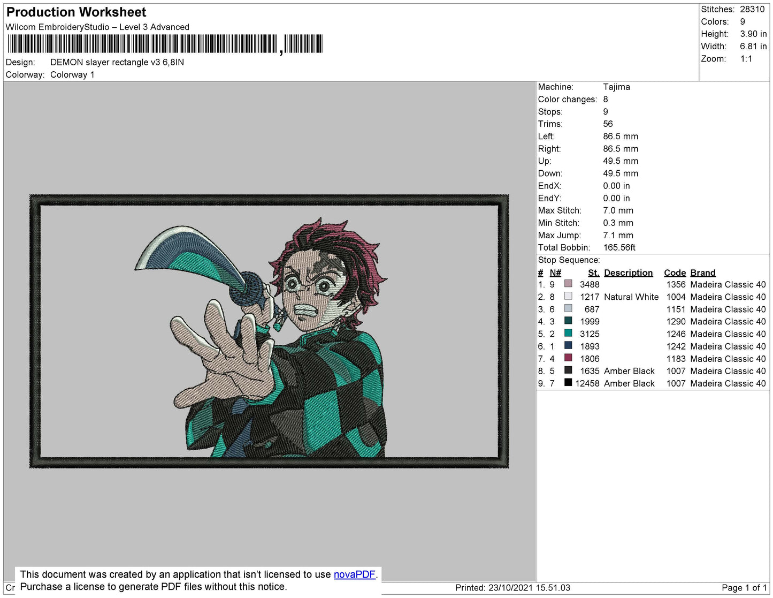Viewport: 773px width, 598px height.
Task: Open the novaPDF hyperlink
Action: pos(354,574)
